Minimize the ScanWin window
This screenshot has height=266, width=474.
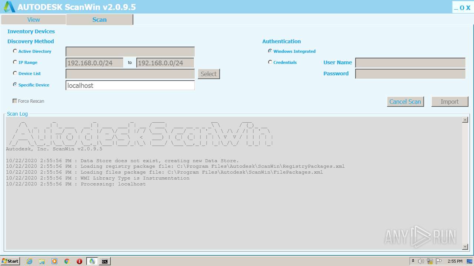(456, 8)
